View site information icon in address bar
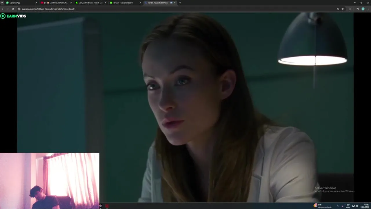 pyautogui.click(x=19, y=9)
